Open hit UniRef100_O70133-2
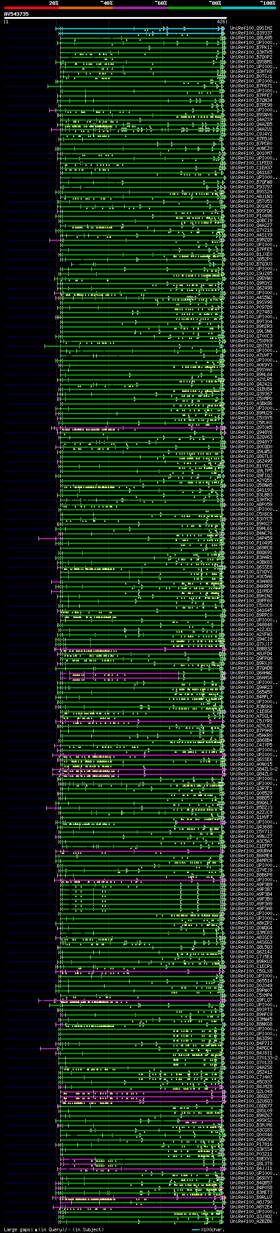Viewport: 280px width, 1233px height. 254,1057
